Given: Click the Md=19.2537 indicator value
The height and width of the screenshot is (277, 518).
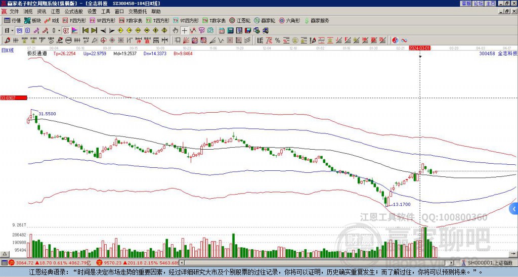Looking at the screenshot, I should [125, 54].
